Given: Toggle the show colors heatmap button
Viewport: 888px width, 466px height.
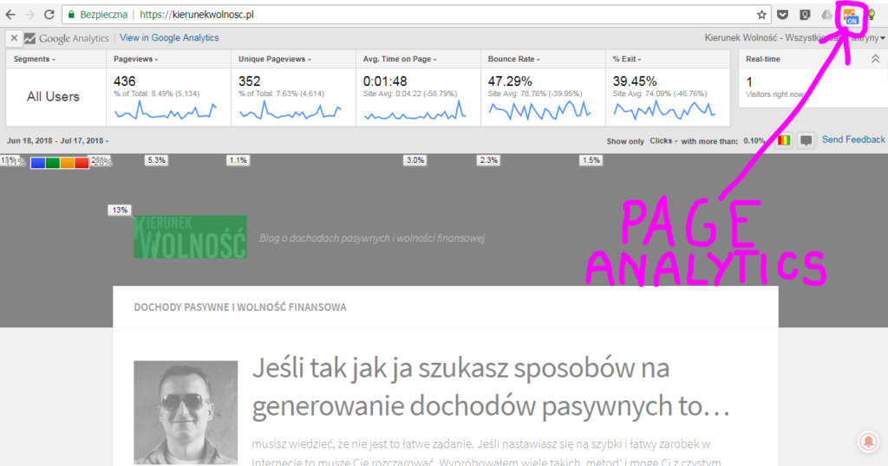Looking at the screenshot, I should (x=785, y=140).
